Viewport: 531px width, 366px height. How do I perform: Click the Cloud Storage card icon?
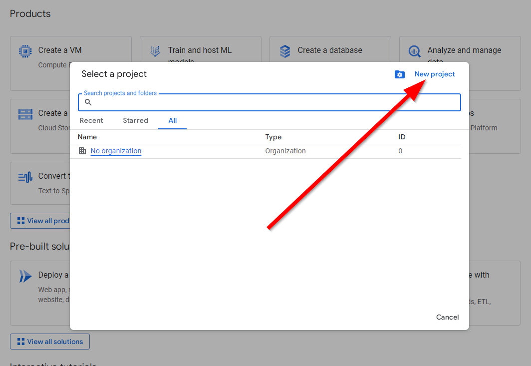pyautogui.click(x=25, y=114)
